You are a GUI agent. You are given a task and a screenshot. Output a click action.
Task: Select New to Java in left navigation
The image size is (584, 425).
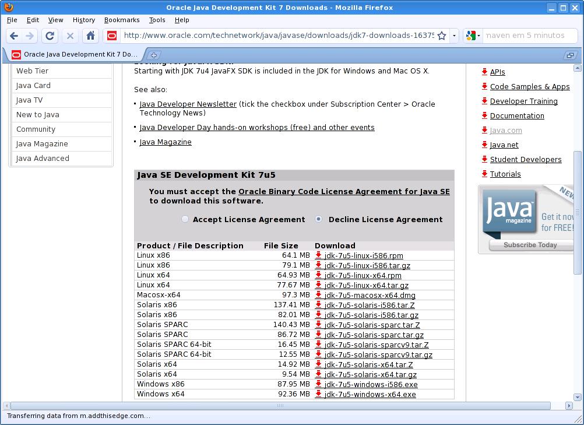pyautogui.click(x=62, y=115)
